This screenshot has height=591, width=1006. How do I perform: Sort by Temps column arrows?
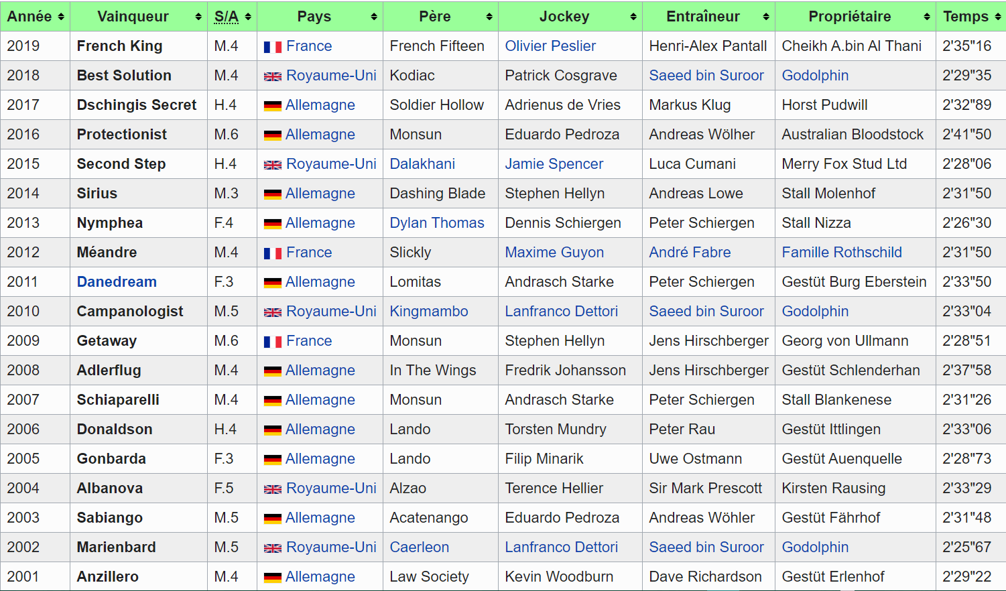998,17
